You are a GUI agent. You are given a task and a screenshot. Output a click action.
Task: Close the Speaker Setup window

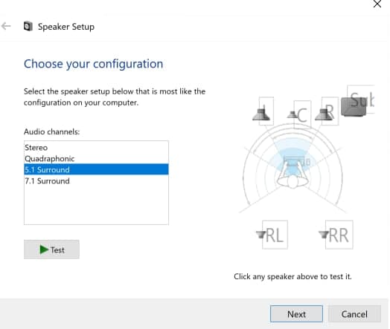click(377, 4)
